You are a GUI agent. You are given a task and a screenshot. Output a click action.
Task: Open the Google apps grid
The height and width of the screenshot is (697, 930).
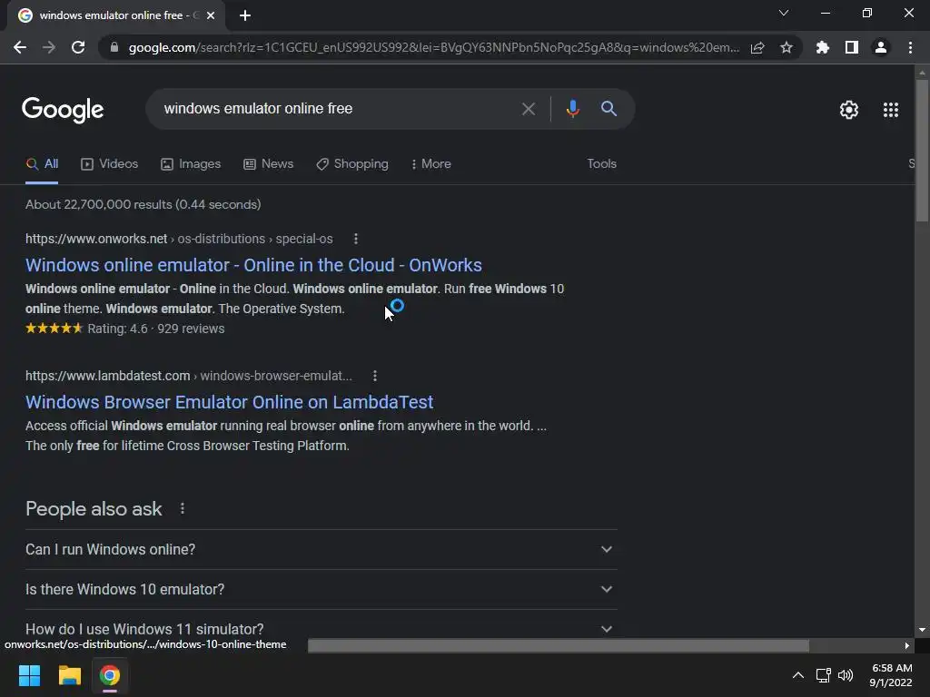(x=890, y=110)
